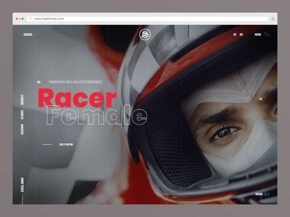Switch language to RU
This screenshot has height=217, width=290.
pyautogui.click(x=241, y=34)
